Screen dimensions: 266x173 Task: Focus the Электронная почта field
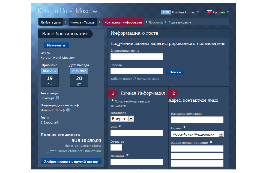tap(136, 57)
